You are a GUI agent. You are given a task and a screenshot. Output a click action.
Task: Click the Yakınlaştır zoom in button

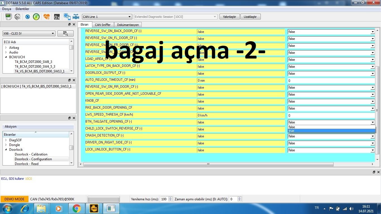point(229,17)
